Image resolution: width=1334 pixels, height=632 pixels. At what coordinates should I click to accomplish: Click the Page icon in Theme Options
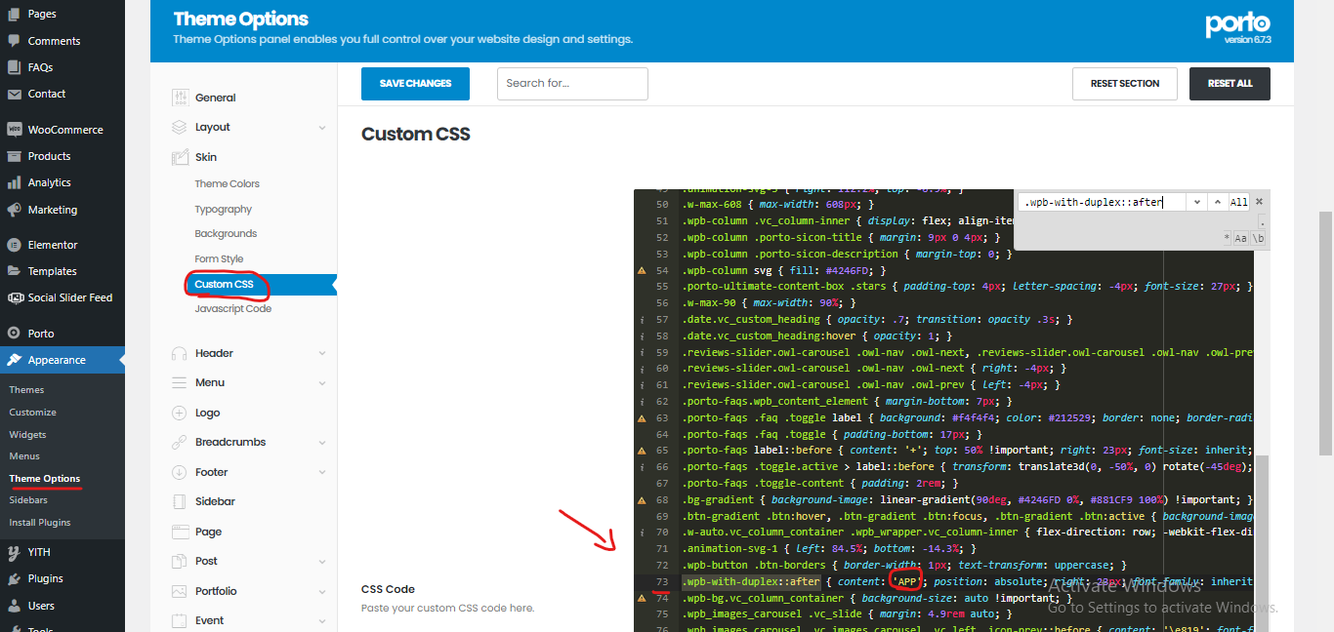pyautogui.click(x=180, y=532)
